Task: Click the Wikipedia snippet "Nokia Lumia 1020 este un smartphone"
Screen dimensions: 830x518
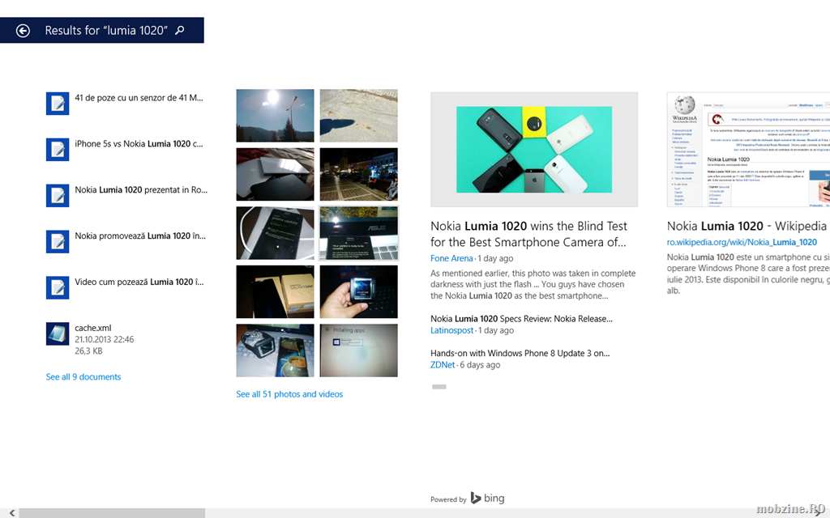Action: (x=748, y=274)
